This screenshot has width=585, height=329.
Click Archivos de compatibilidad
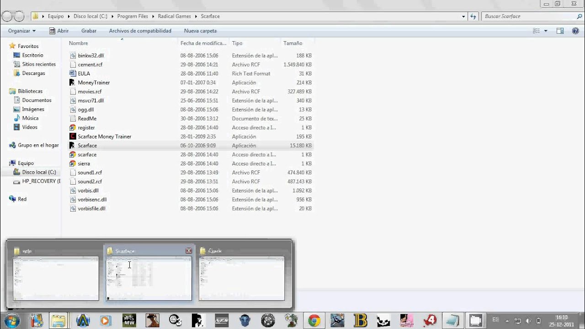pyautogui.click(x=140, y=31)
